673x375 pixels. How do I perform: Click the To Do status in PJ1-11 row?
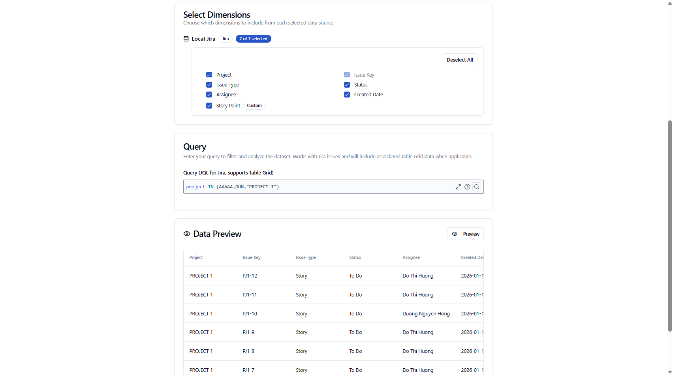pos(355,294)
